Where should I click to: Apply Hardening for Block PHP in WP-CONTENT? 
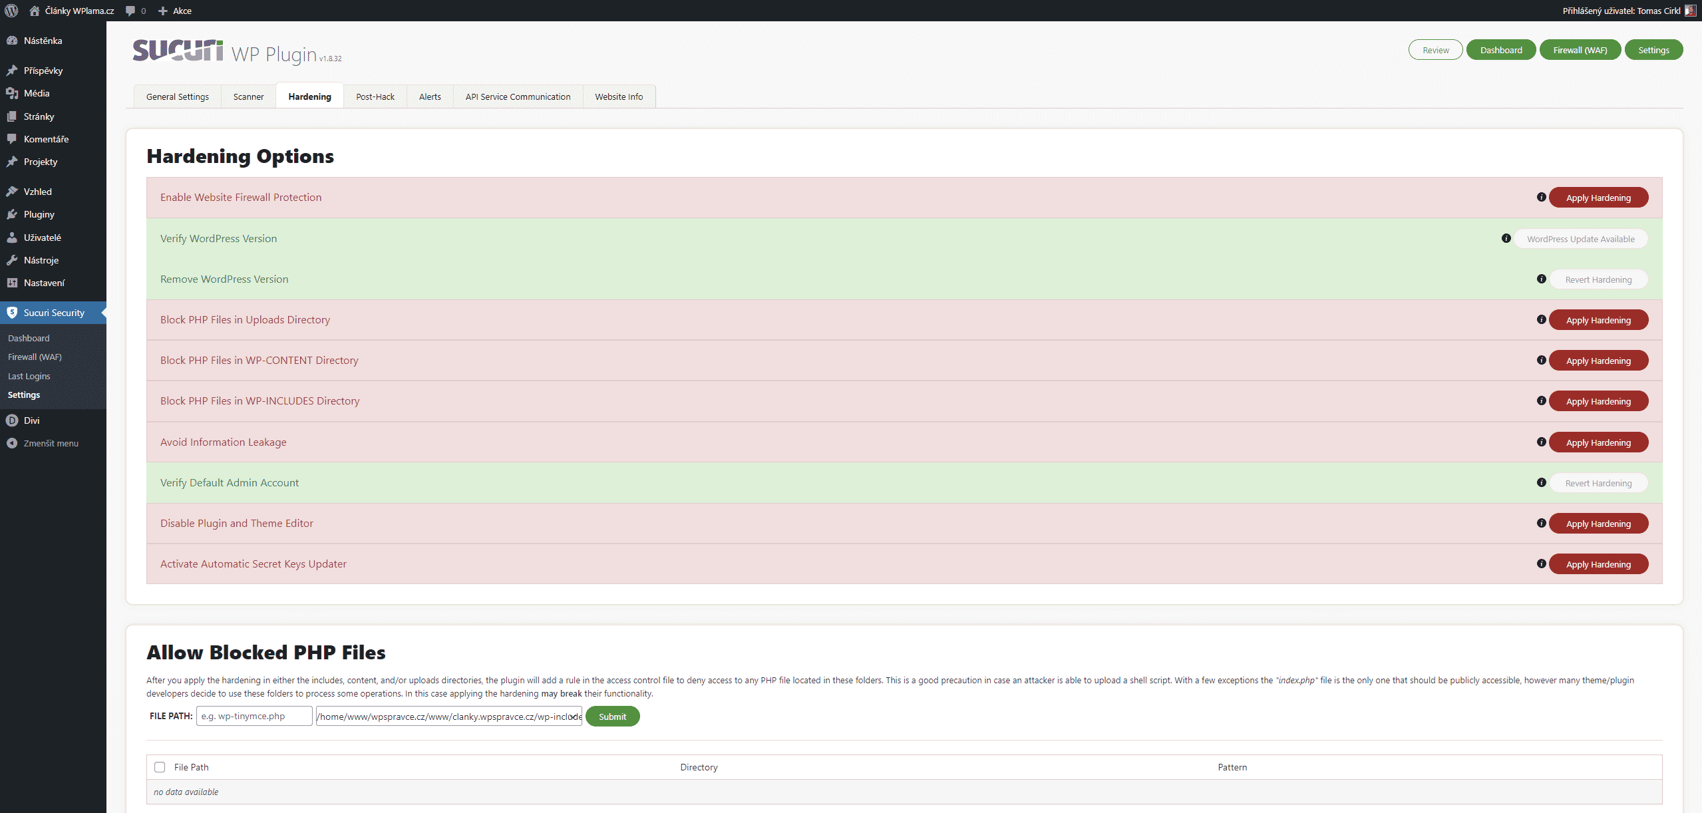[1599, 361]
